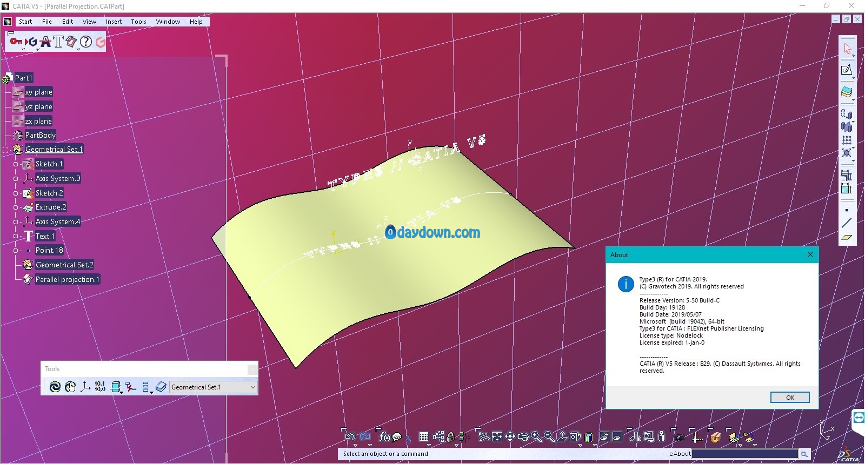Click the Point creation tool

pyautogui.click(x=847, y=210)
